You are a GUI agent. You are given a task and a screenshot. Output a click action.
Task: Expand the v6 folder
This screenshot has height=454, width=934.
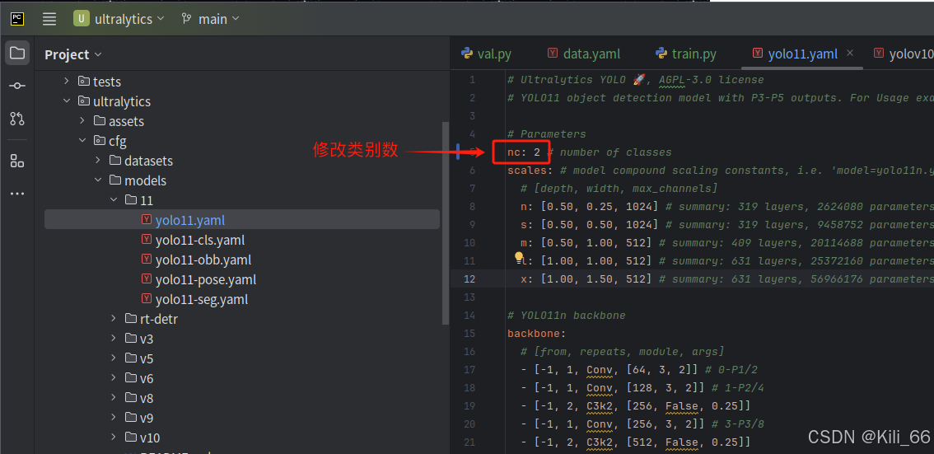113,377
